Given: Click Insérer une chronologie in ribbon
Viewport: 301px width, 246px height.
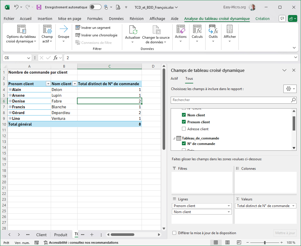Looking at the screenshot, I should [x=99, y=35].
